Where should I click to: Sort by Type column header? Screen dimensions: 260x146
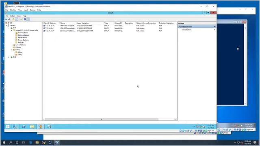[x=108, y=23]
